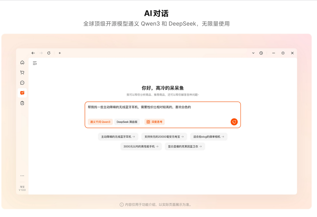Open the sidebar three-dot more menu
The image size is (317, 217).
22,176
